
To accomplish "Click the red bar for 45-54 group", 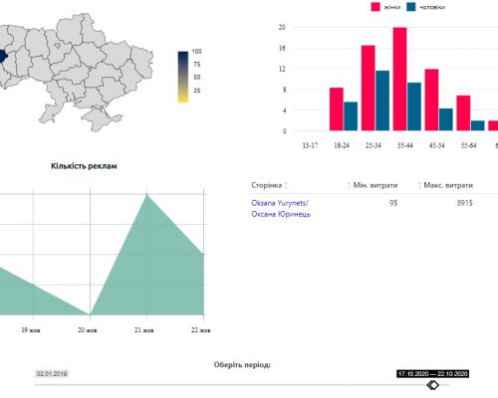I will point(431,99).
